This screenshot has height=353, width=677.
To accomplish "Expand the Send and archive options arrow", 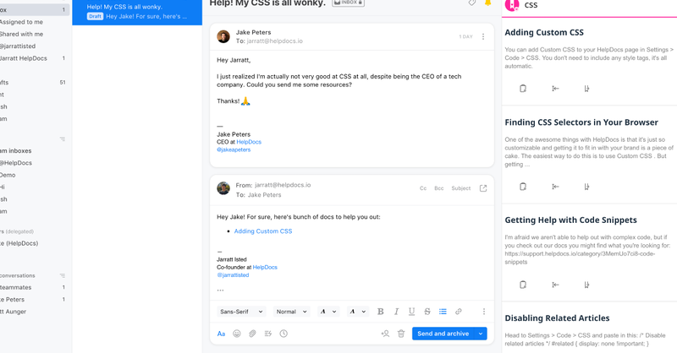I will [481, 334].
